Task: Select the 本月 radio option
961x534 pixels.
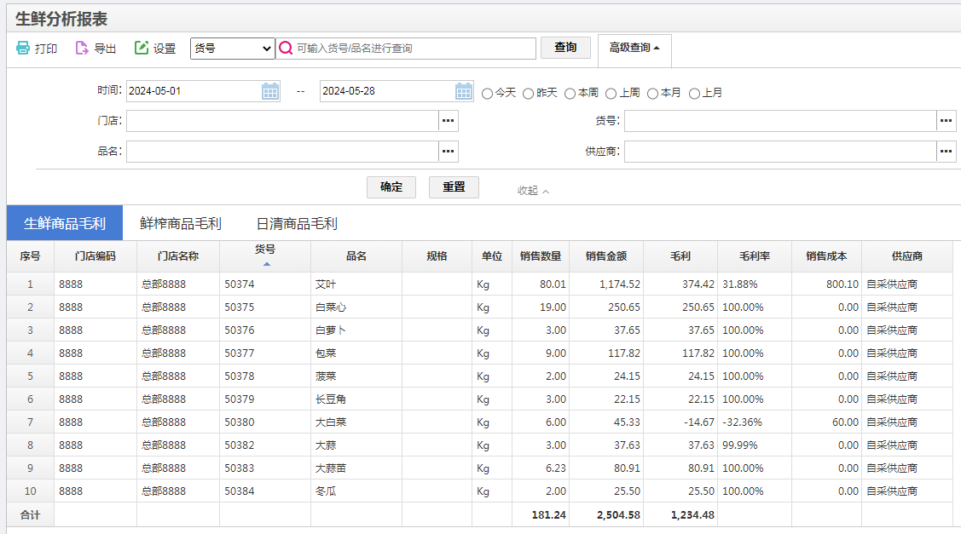Action: click(x=652, y=94)
